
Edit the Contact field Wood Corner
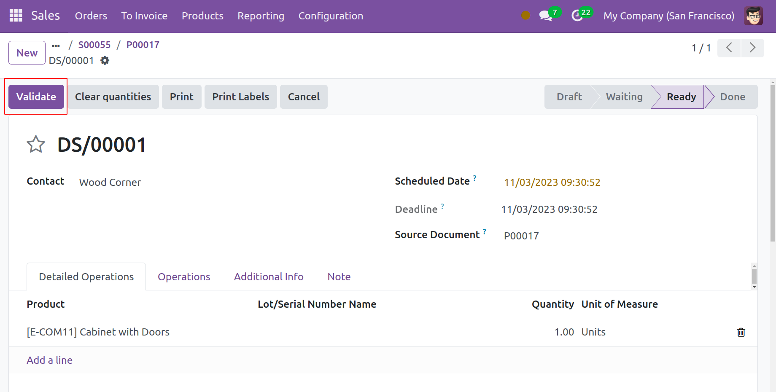pyautogui.click(x=110, y=182)
